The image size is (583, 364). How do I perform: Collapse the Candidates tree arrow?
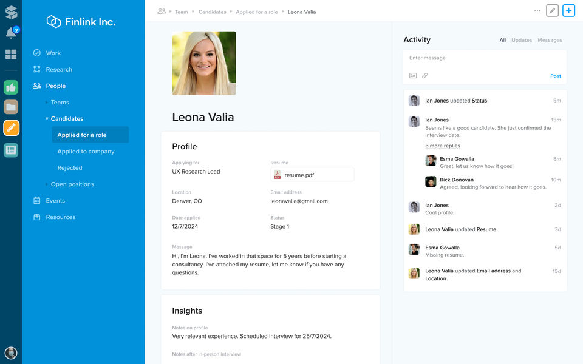click(47, 118)
